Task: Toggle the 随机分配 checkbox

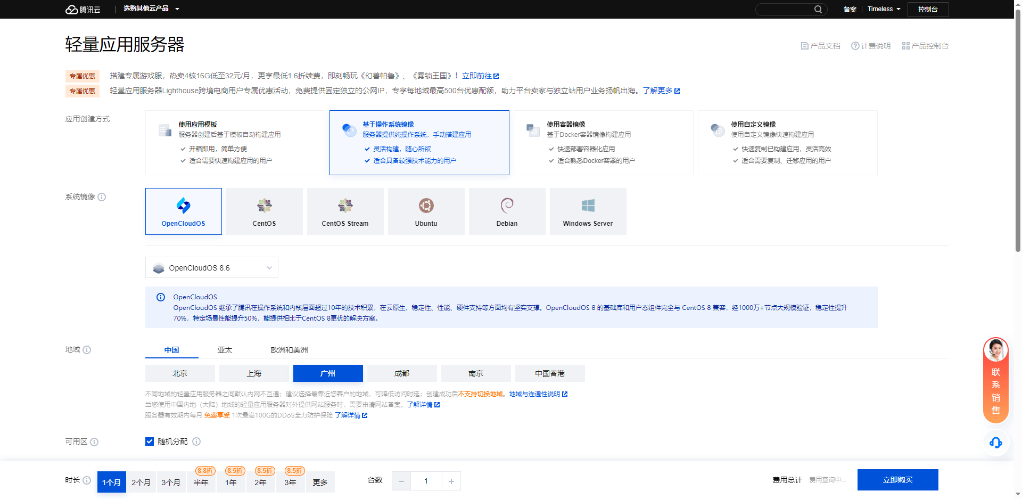Action: point(150,441)
